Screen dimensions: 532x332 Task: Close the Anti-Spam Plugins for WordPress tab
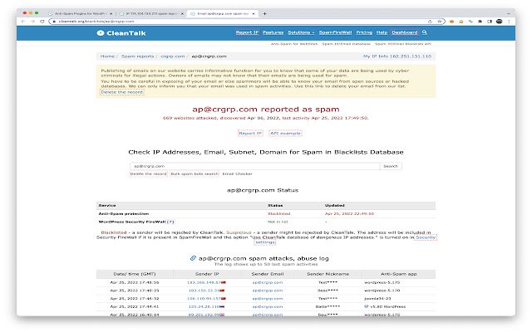coord(111,13)
